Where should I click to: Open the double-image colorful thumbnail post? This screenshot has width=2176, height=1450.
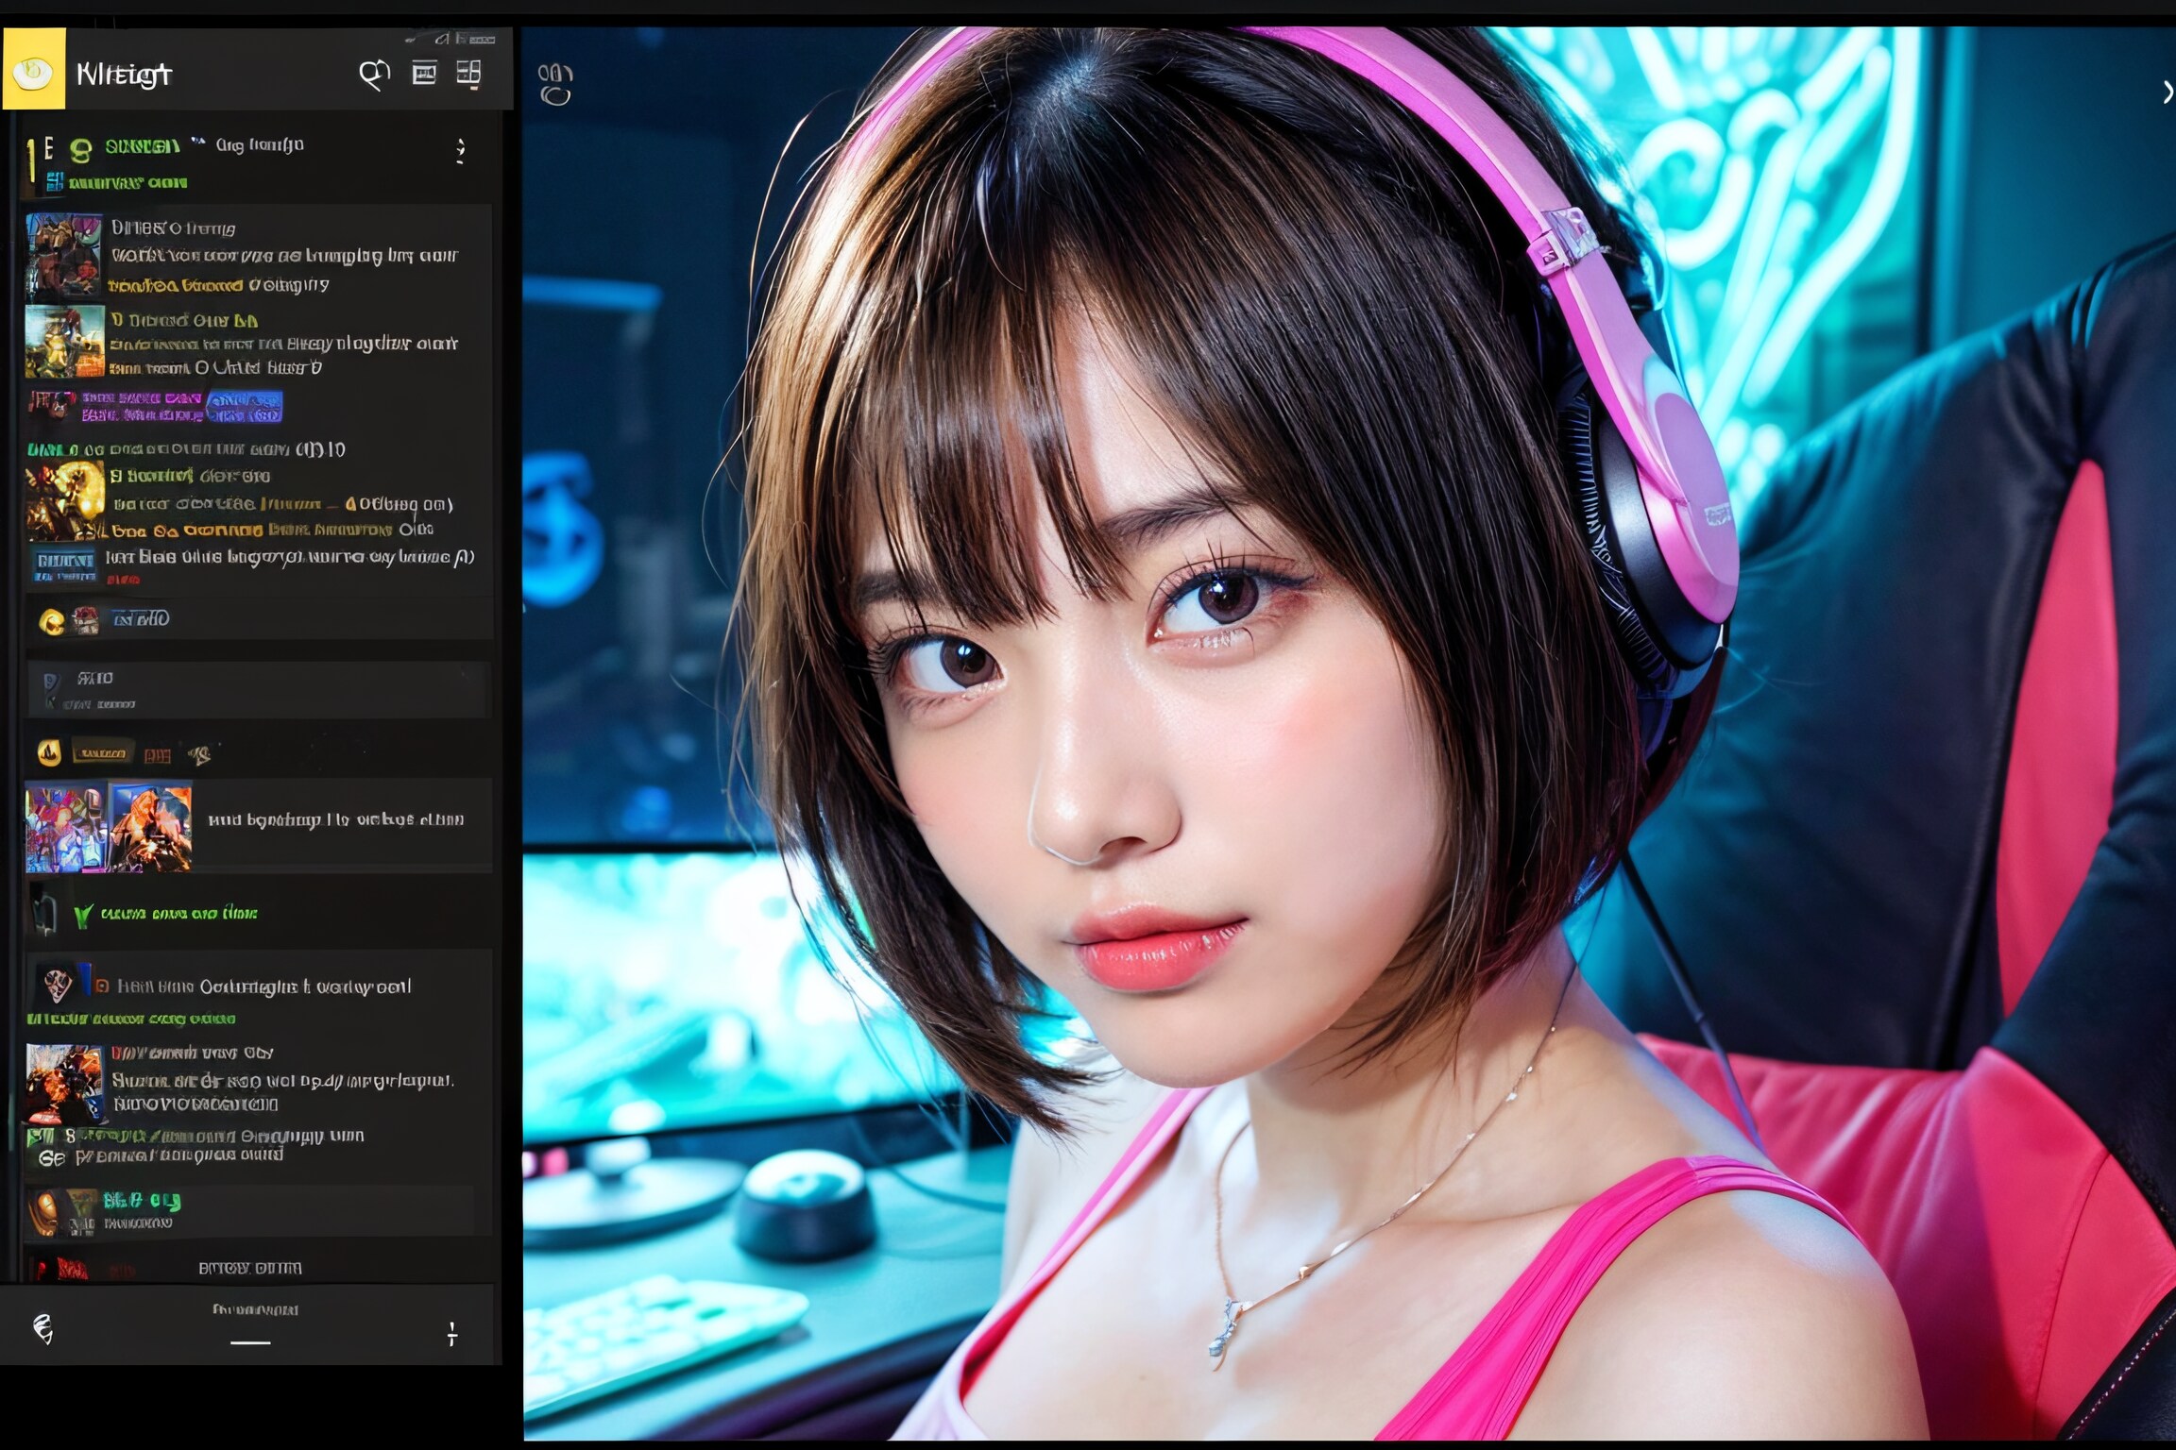click(x=109, y=826)
